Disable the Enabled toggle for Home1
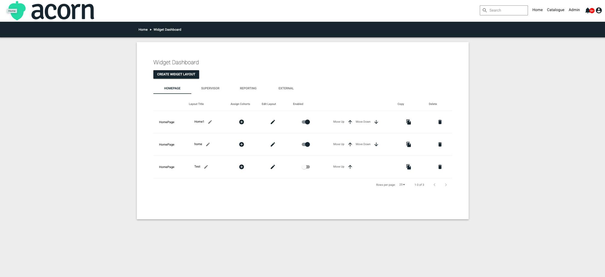605x277 pixels. pos(306,122)
